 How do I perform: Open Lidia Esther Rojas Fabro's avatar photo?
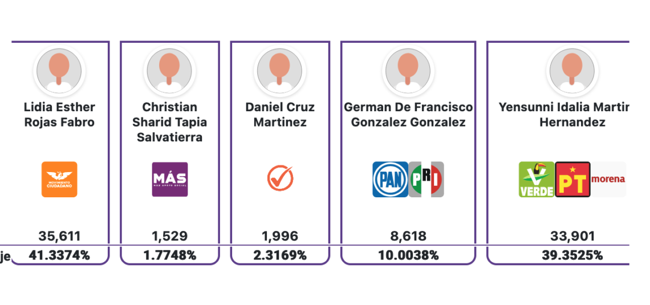click(x=59, y=71)
